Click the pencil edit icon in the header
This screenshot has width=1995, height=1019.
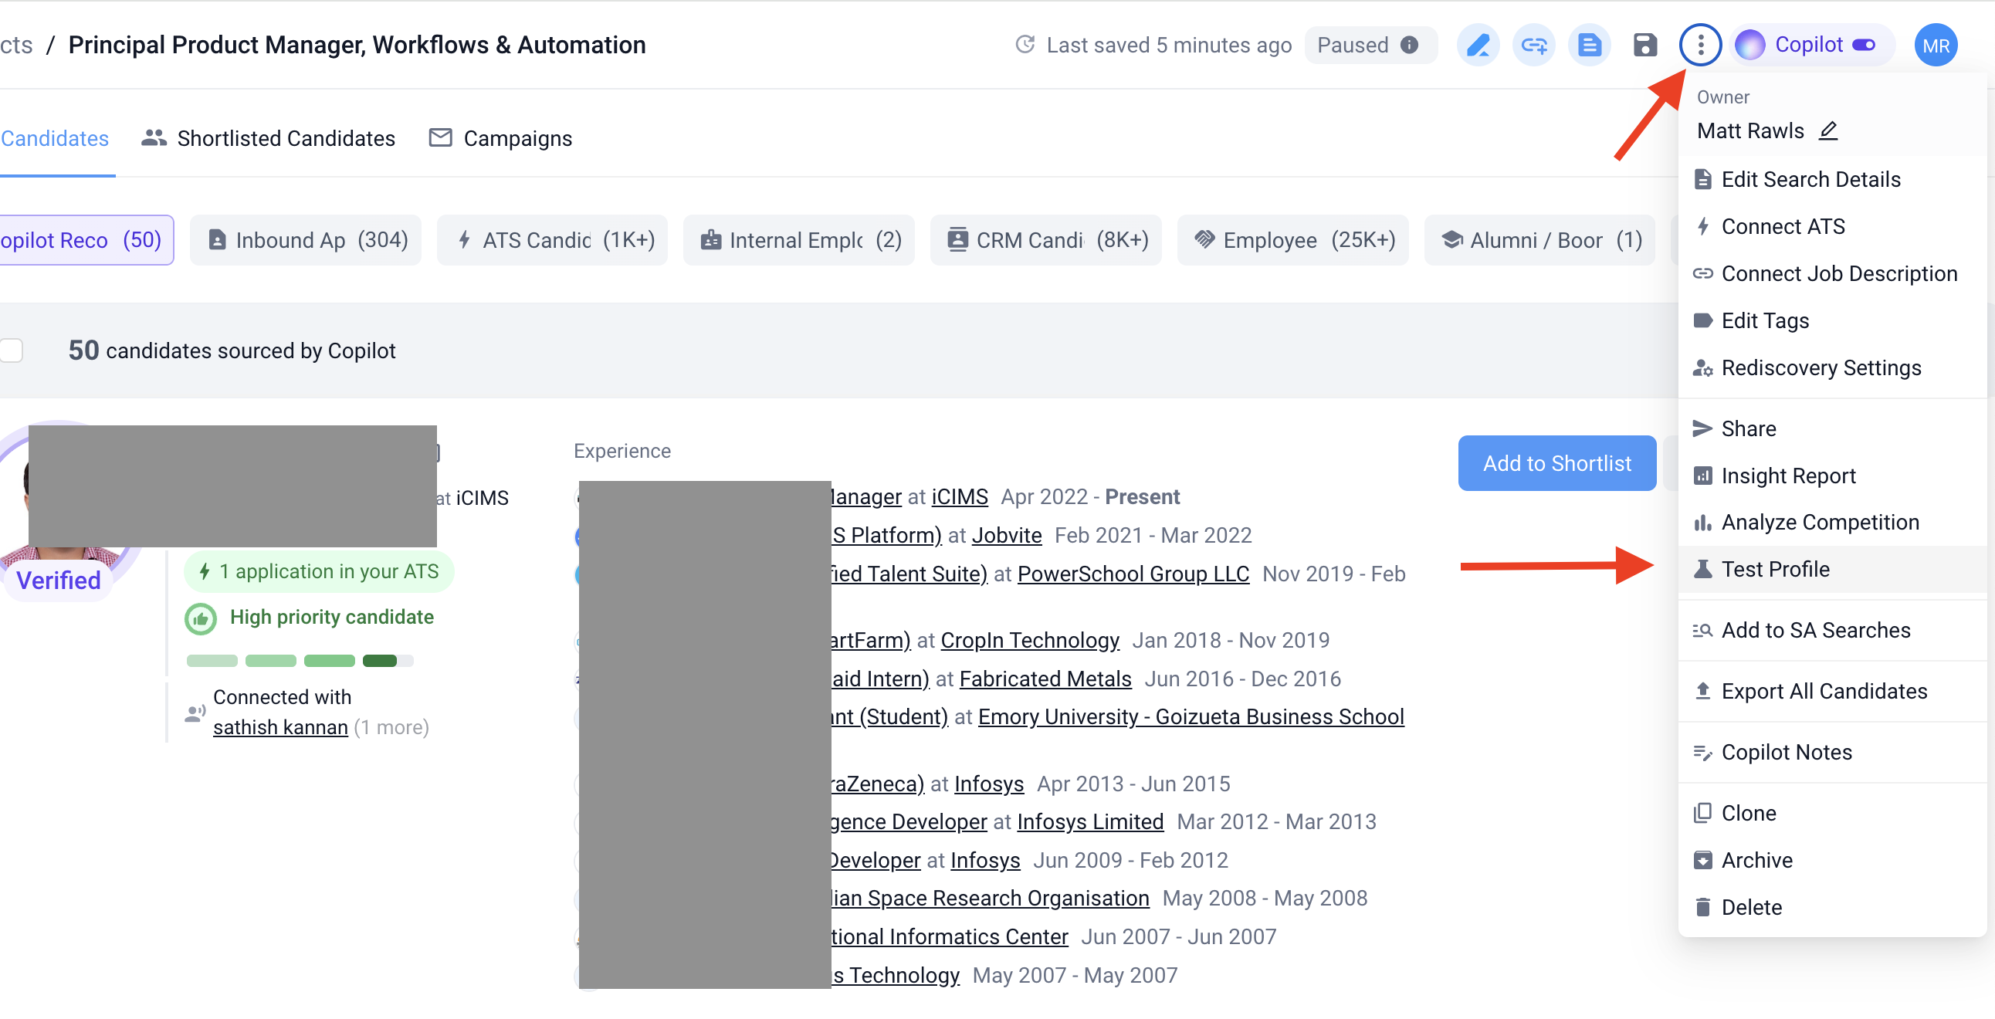[x=1478, y=45]
